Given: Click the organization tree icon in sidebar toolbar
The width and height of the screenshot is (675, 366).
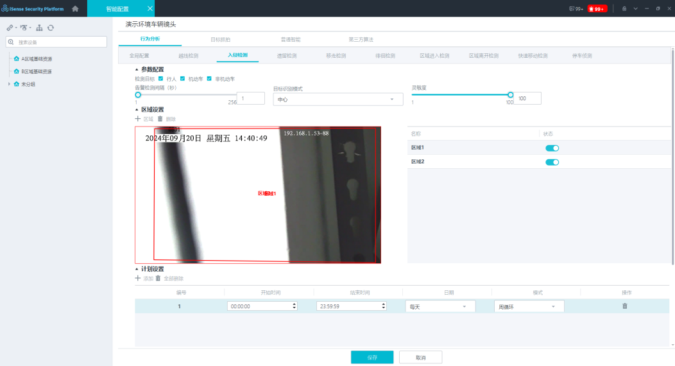Looking at the screenshot, I should (x=39, y=28).
